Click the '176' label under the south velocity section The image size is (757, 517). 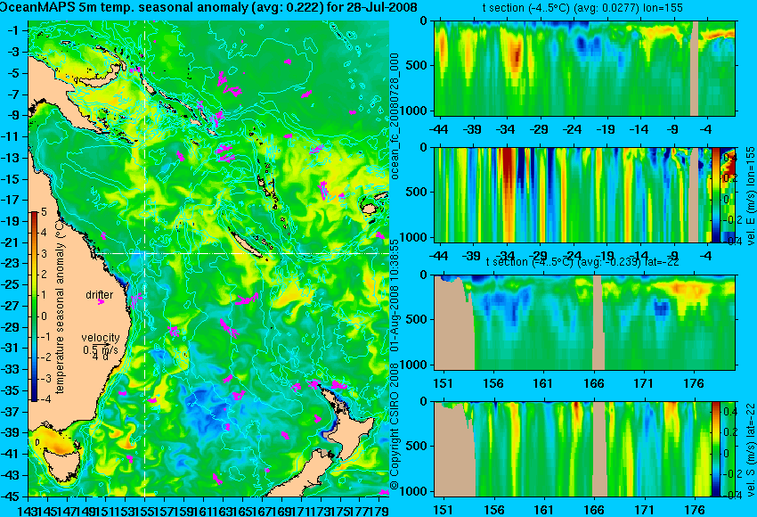696,510
